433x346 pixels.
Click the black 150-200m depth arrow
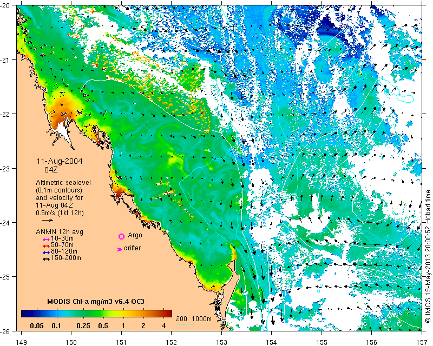tap(46, 259)
